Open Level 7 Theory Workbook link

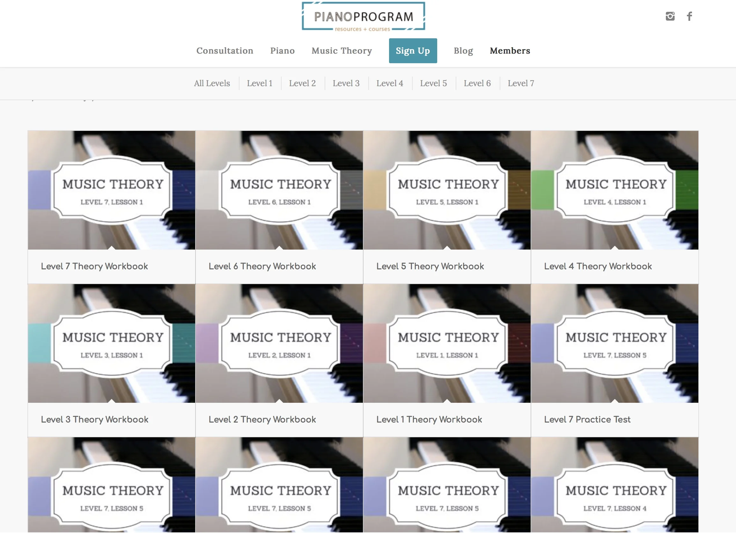tap(94, 266)
